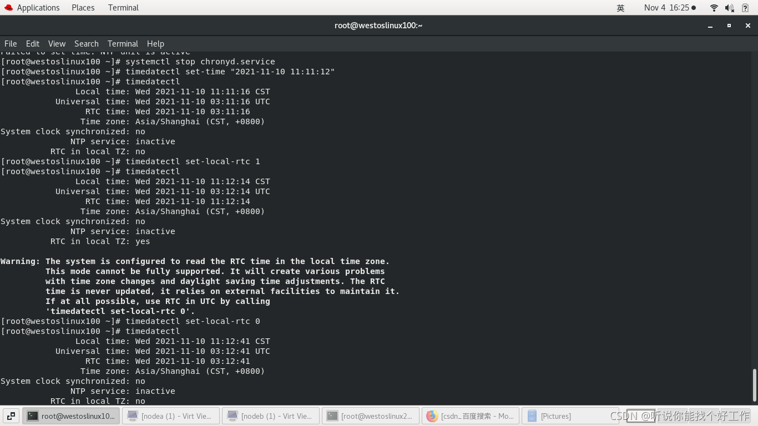Open the clock showing Nov 4 16:25

(x=670, y=8)
